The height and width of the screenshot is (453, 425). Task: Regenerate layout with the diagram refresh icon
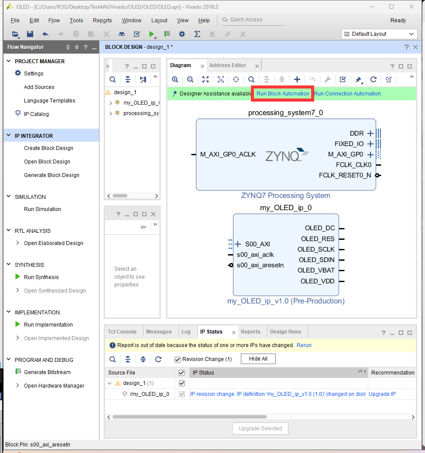pyautogui.click(x=374, y=79)
